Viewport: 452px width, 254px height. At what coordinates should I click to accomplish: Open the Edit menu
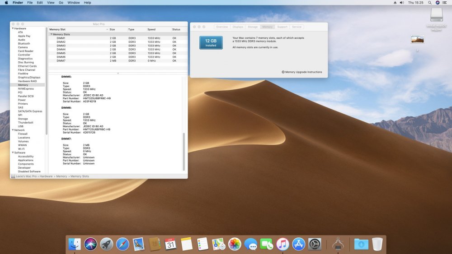tap(40, 3)
